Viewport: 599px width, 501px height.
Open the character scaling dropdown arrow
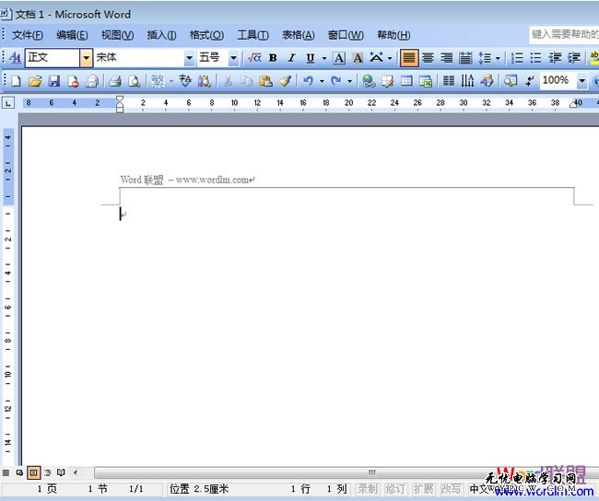tap(390, 58)
